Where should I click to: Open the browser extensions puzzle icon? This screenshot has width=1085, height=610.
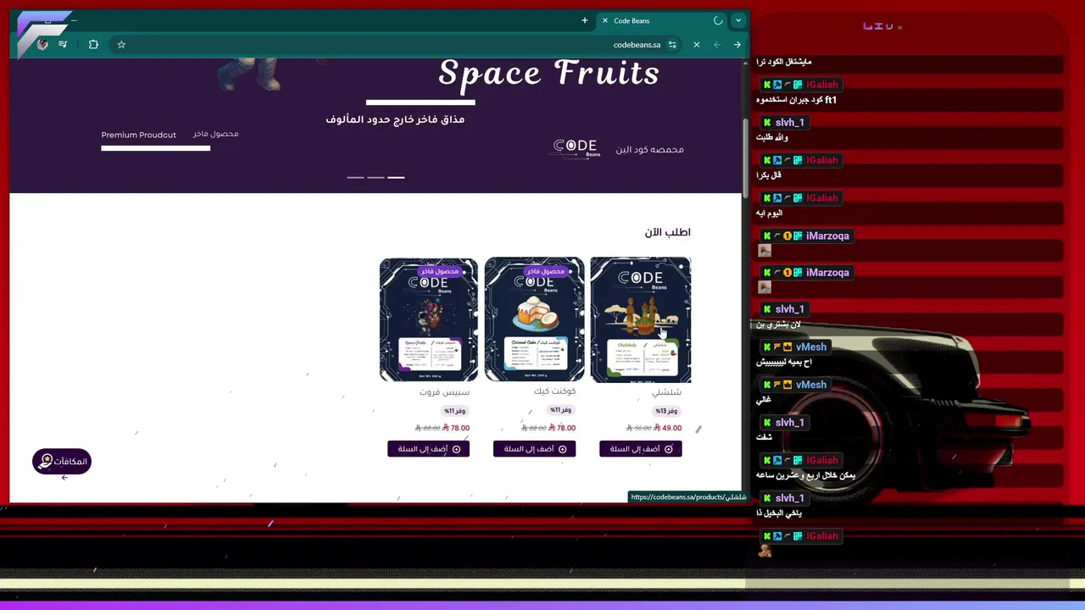tap(93, 45)
